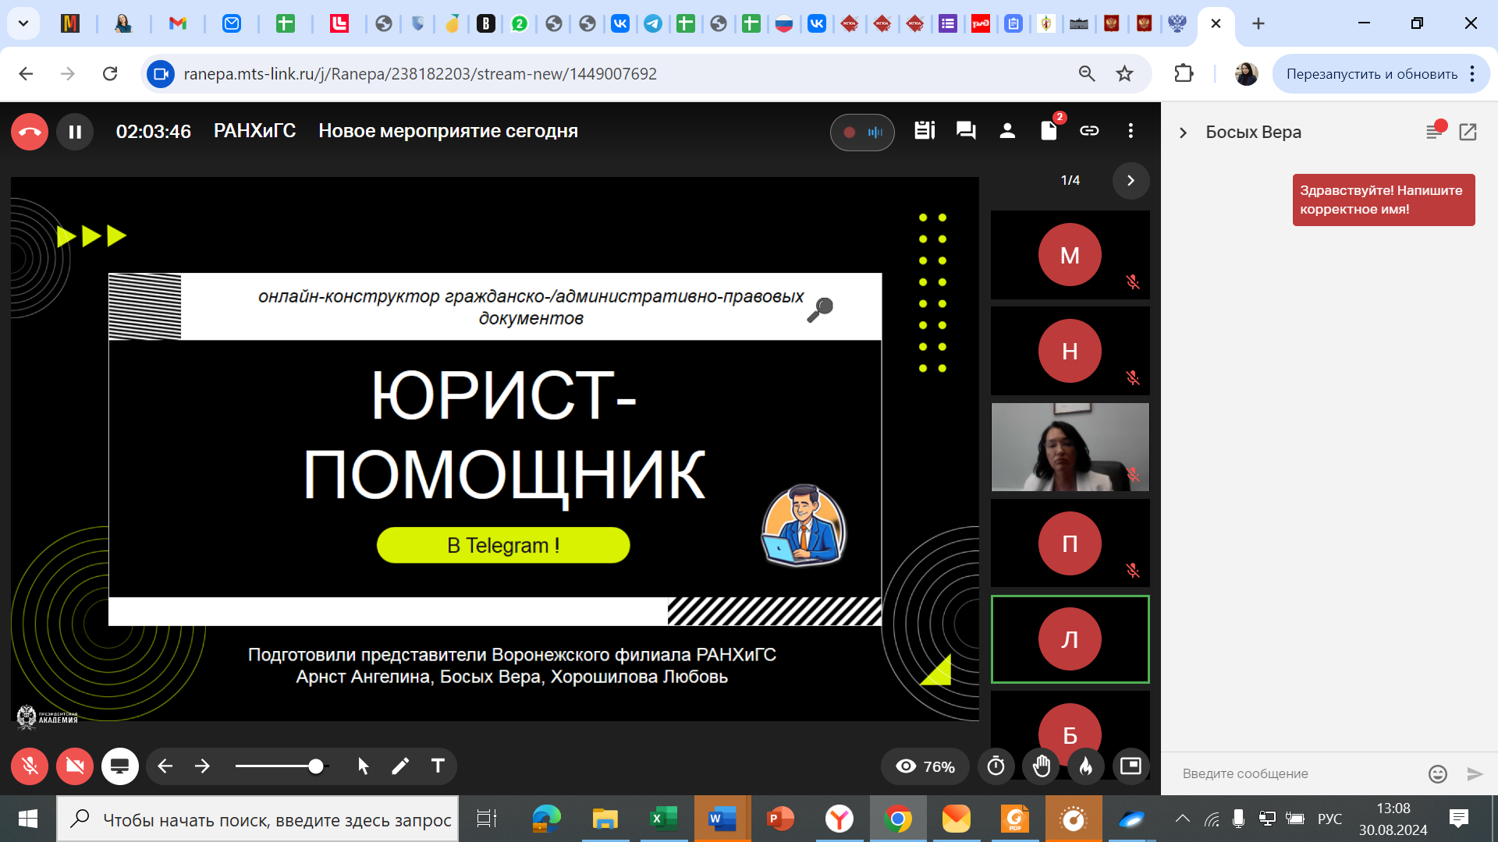Viewport: 1498px width, 842px height.
Task: Adjust the drawing thickness slider
Action: [282, 766]
